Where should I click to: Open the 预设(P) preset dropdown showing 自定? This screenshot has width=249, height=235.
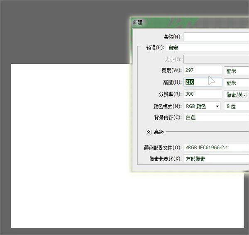[207, 47]
